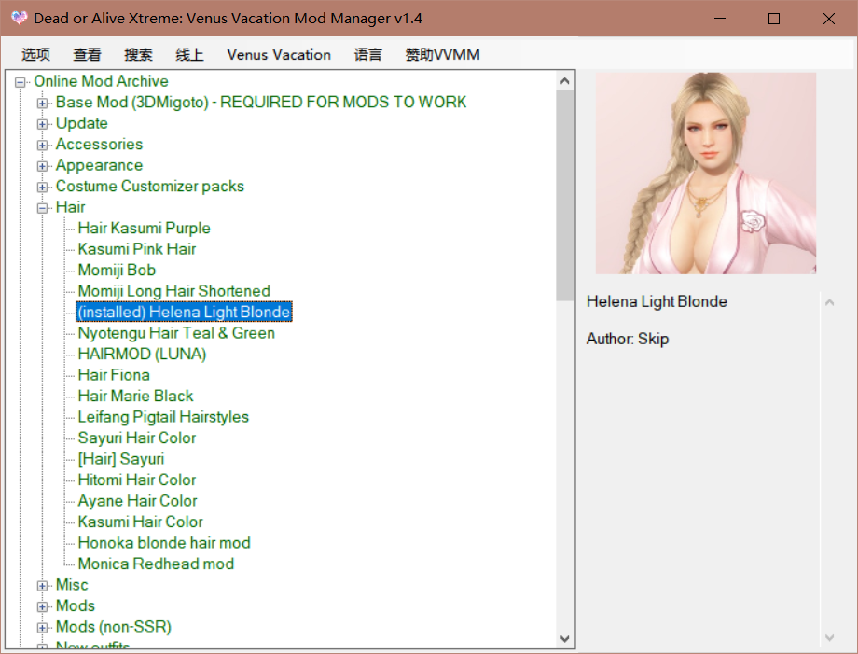Select Costume Customizer packs label
Screen dimensions: 858x654
149,186
